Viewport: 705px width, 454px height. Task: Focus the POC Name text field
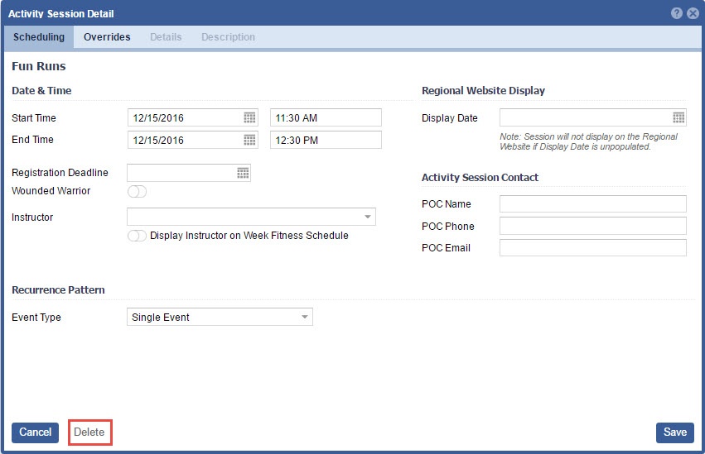(x=592, y=204)
